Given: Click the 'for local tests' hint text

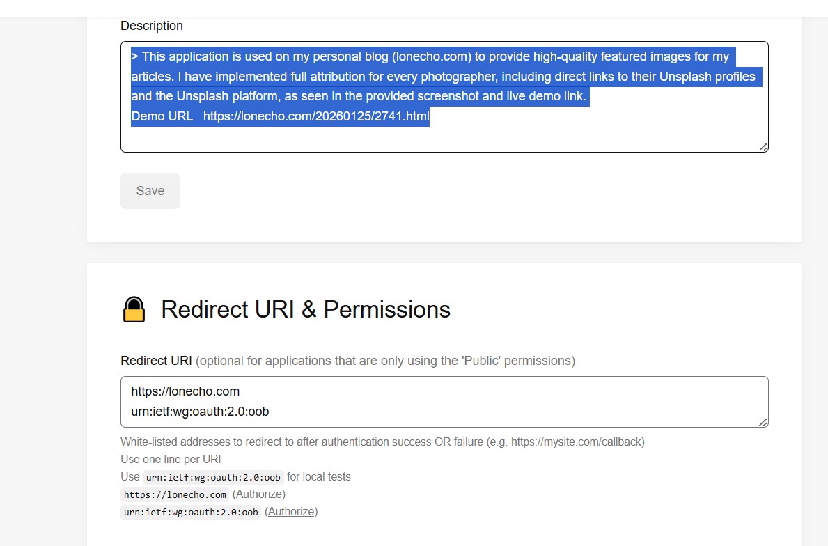Looking at the screenshot, I should pos(319,477).
